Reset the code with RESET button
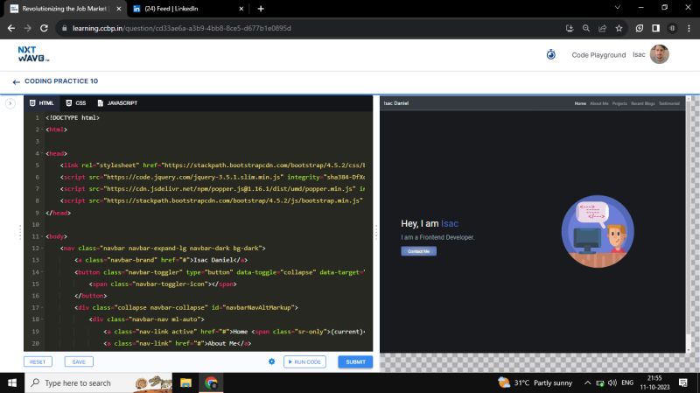This screenshot has height=393, width=700. [38, 361]
